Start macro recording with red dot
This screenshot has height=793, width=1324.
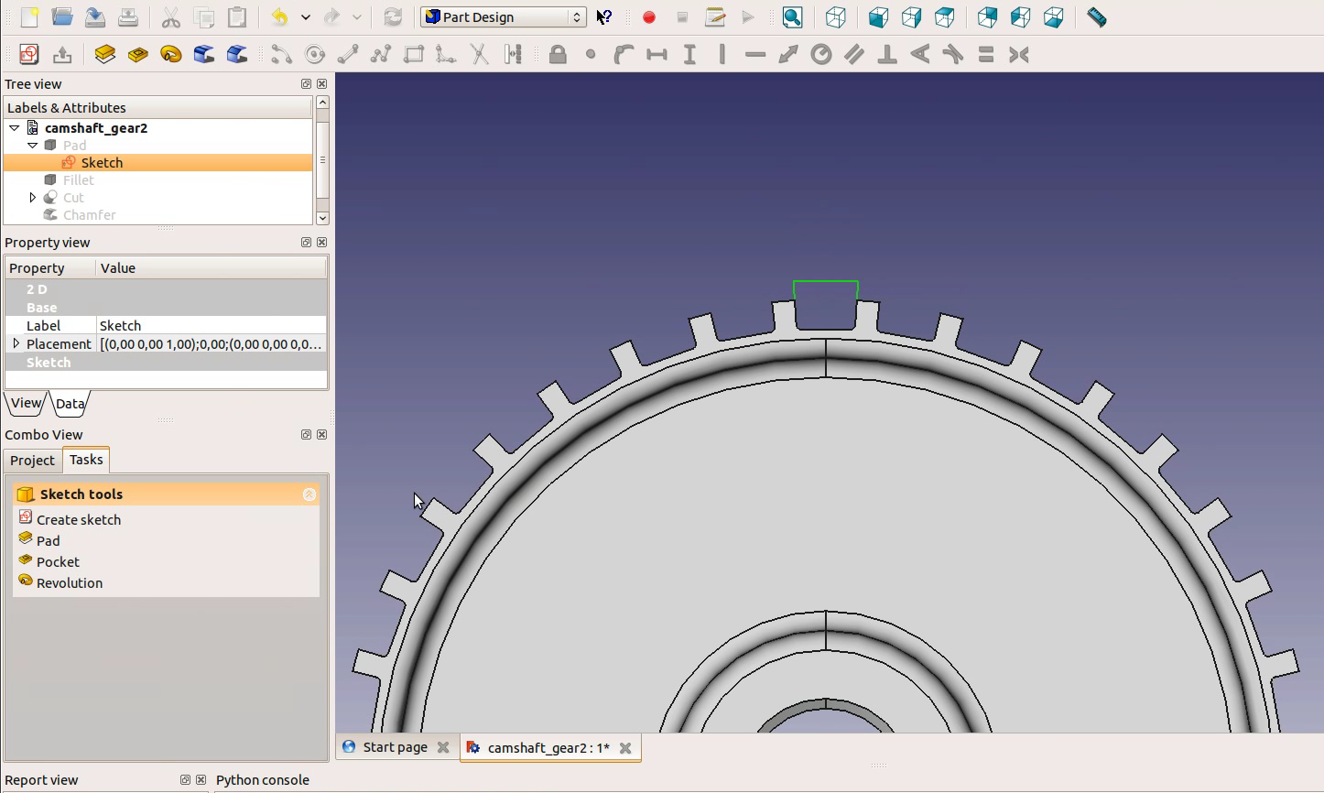(x=649, y=17)
